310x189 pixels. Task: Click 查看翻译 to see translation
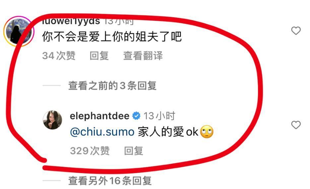[x=143, y=56]
